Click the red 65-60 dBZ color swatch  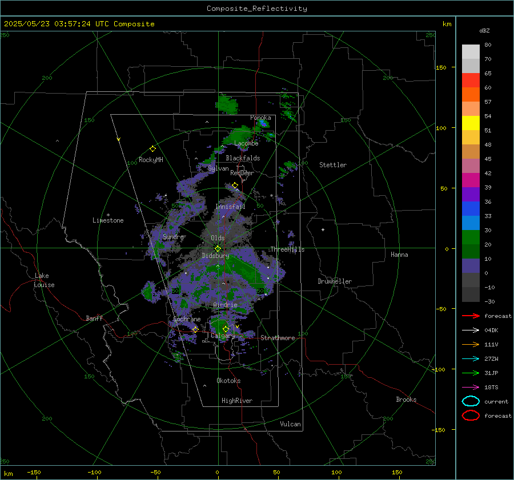(x=471, y=80)
